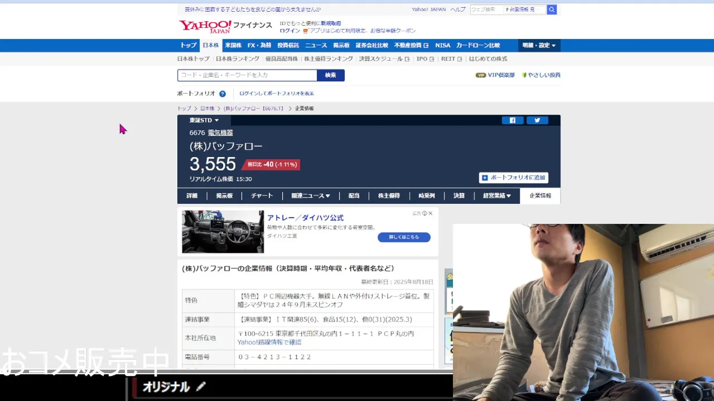Open 優良高配当株 sub-menu link
714x401 pixels.
282,59
